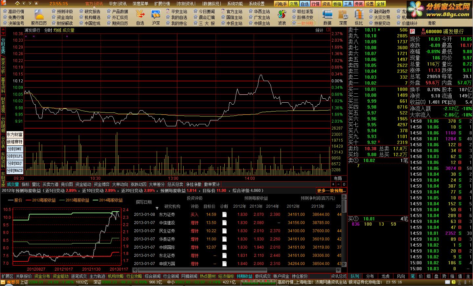Open the 布局 layout selector
This screenshot has width=473, height=286.
click(338, 178)
